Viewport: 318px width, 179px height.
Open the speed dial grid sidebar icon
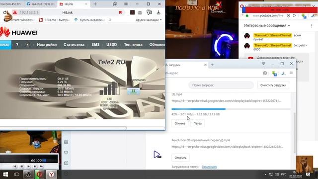click(x=66, y=142)
